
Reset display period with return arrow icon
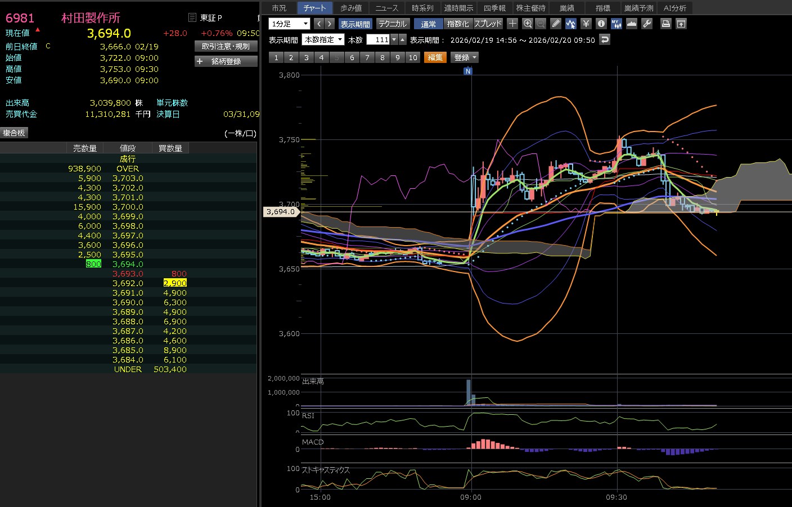pos(605,39)
